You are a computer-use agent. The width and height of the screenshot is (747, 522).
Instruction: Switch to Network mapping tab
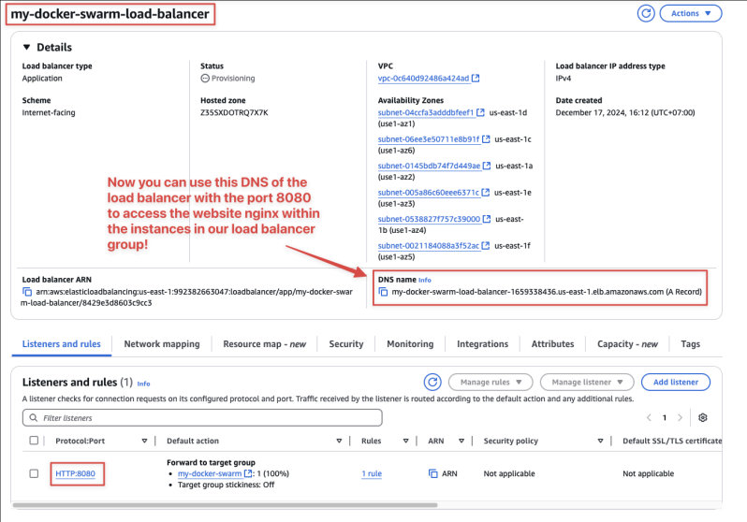coord(162,344)
